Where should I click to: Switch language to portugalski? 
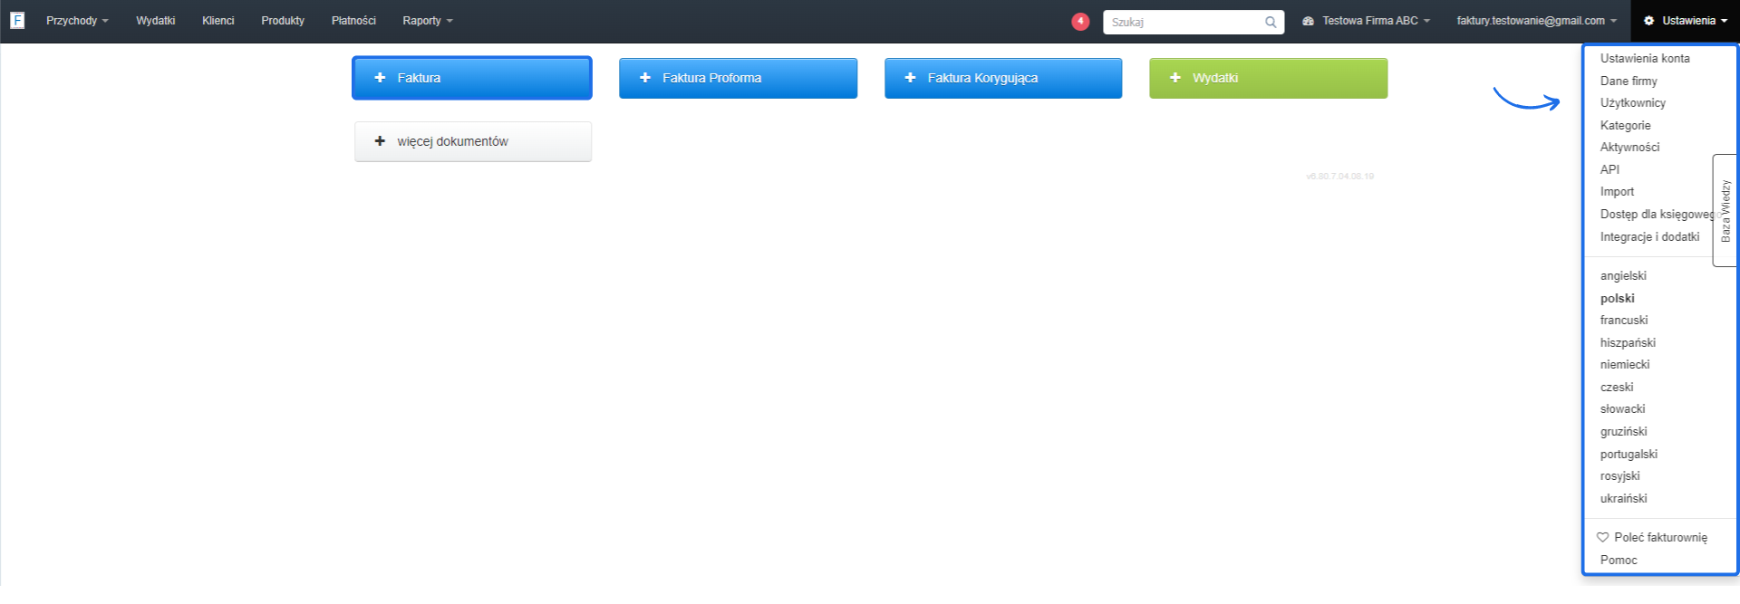pyautogui.click(x=1629, y=454)
